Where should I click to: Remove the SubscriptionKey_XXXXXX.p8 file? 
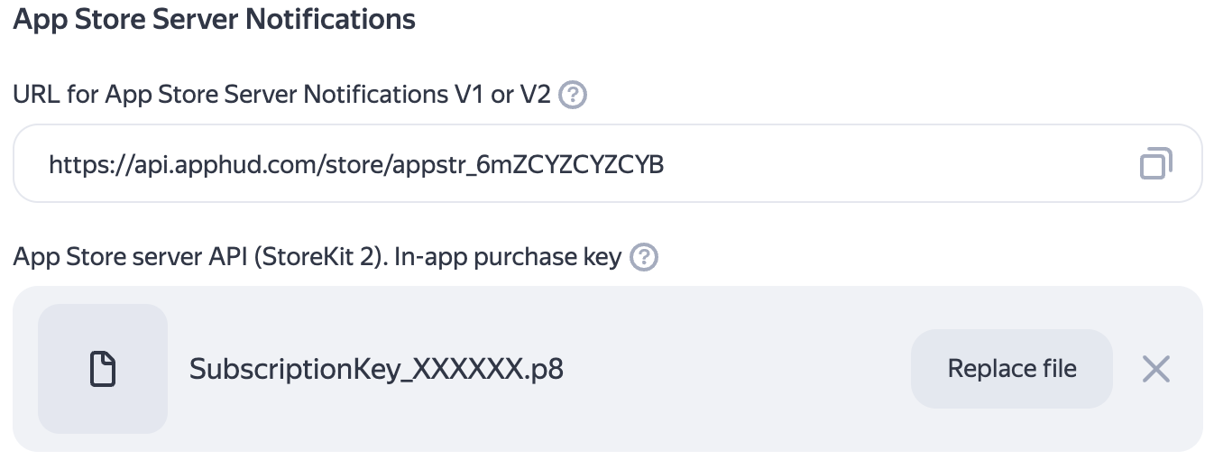1155,369
